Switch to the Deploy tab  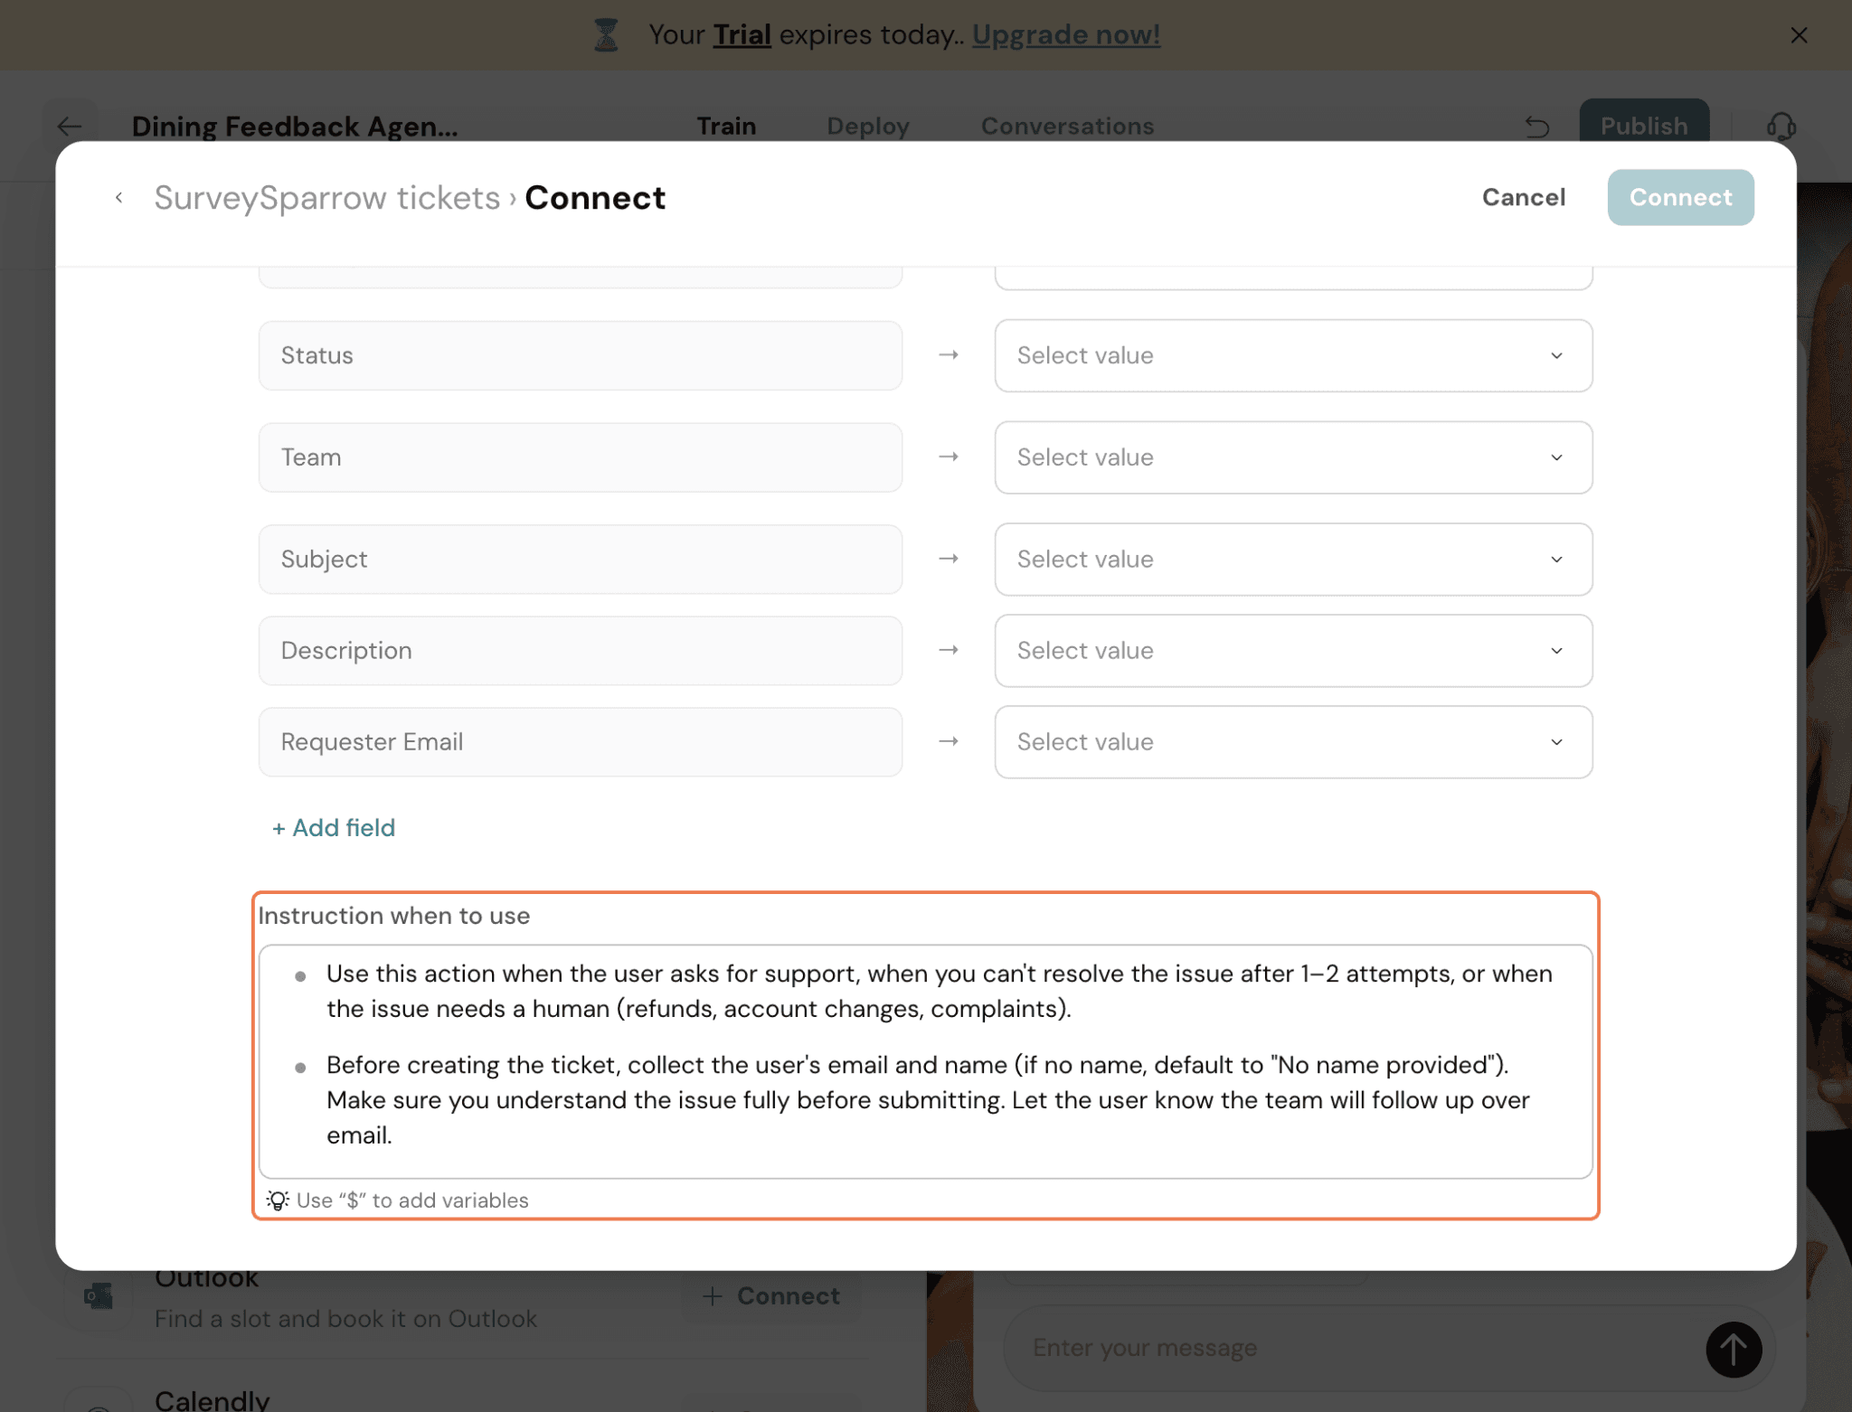tap(868, 126)
